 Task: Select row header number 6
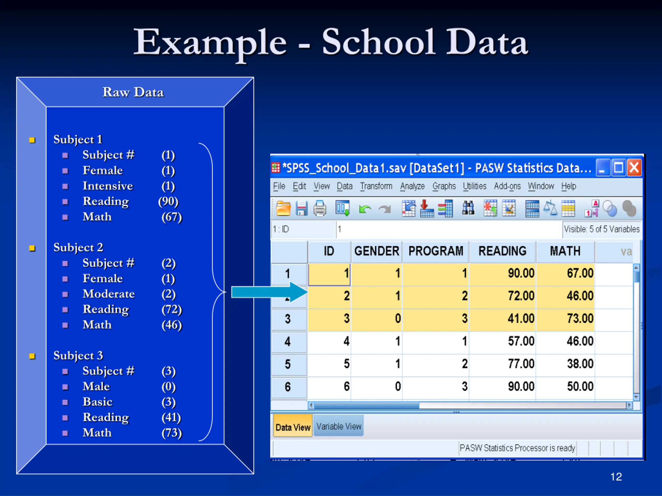[289, 387]
